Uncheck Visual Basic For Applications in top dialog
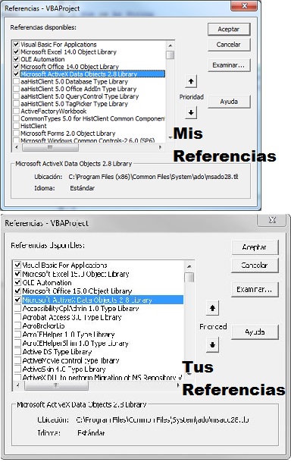 tap(17, 45)
